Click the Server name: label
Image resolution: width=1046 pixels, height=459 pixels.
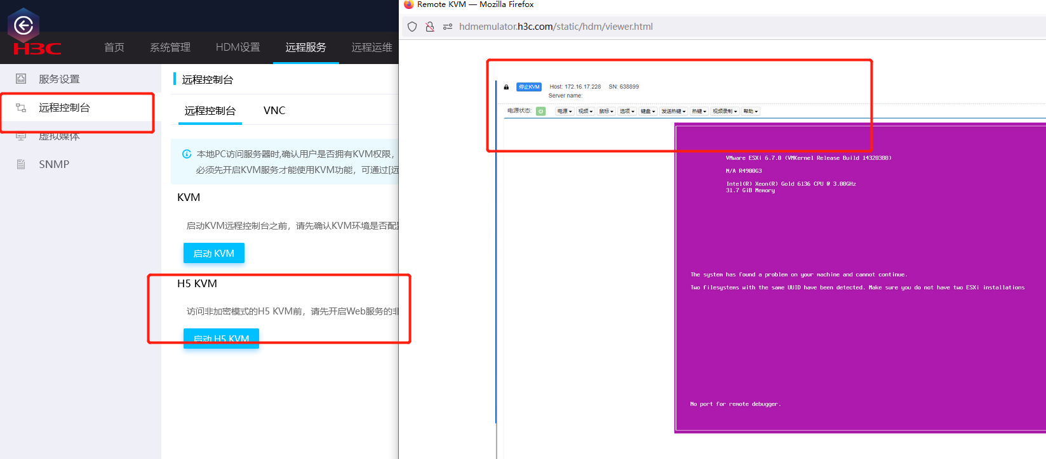click(565, 96)
